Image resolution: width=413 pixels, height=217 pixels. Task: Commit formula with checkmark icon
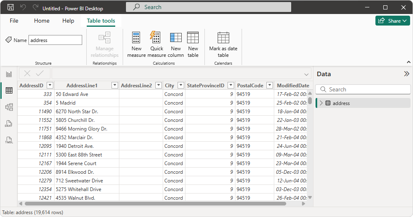40,73
